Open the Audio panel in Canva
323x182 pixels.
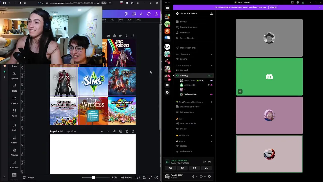click(14, 127)
